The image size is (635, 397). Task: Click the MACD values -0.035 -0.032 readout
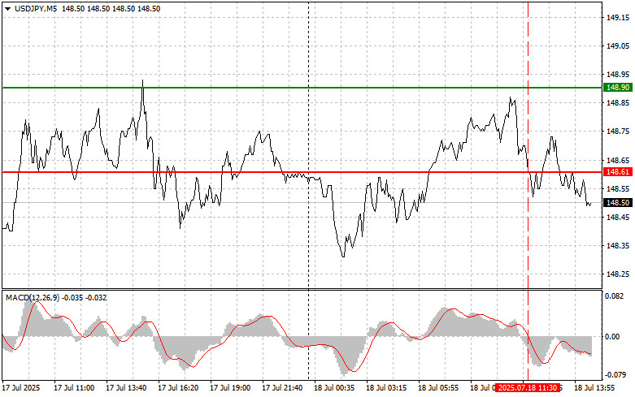[x=85, y=298]
